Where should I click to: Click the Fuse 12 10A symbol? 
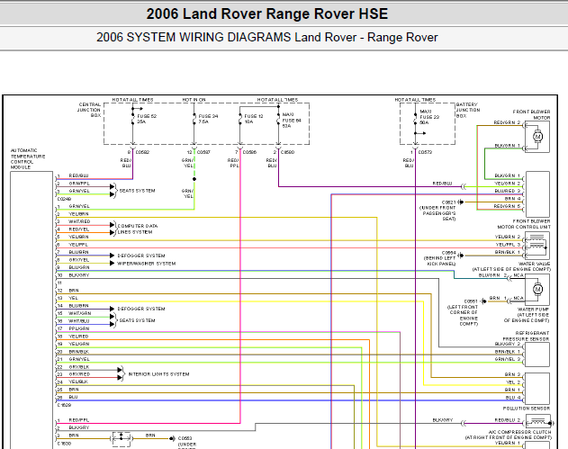click(239, 120)
